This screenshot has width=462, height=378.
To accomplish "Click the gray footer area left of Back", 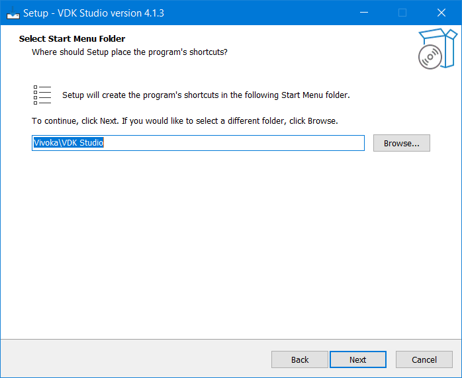I will click(x=132, y=359).
